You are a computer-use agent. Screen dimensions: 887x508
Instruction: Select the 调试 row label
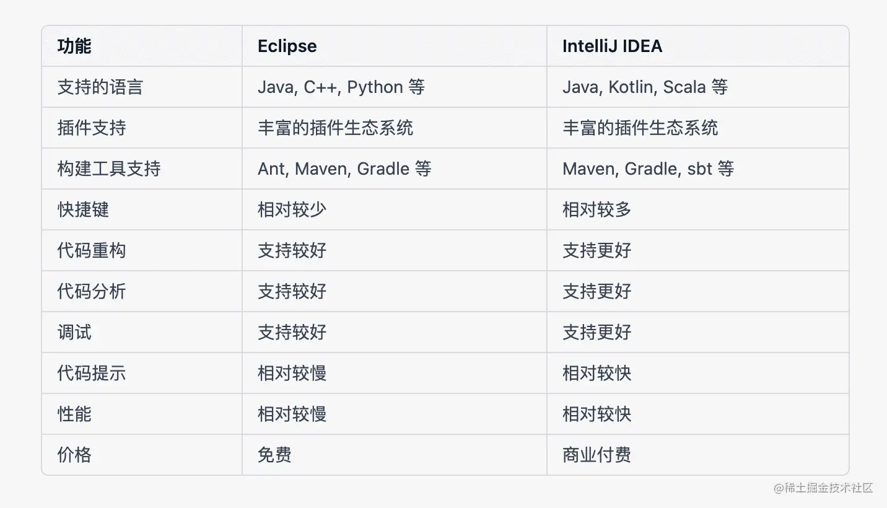coord(74,332)
